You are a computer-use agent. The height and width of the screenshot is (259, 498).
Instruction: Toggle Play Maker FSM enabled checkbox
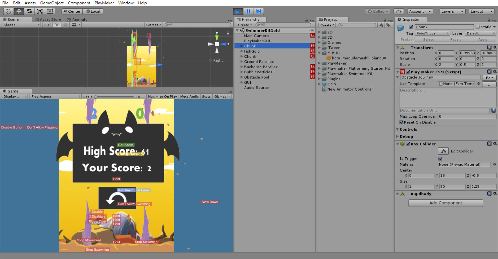coord(408,72)
